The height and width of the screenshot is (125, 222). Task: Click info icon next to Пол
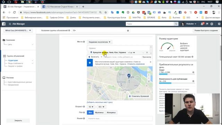pos(84,112)
